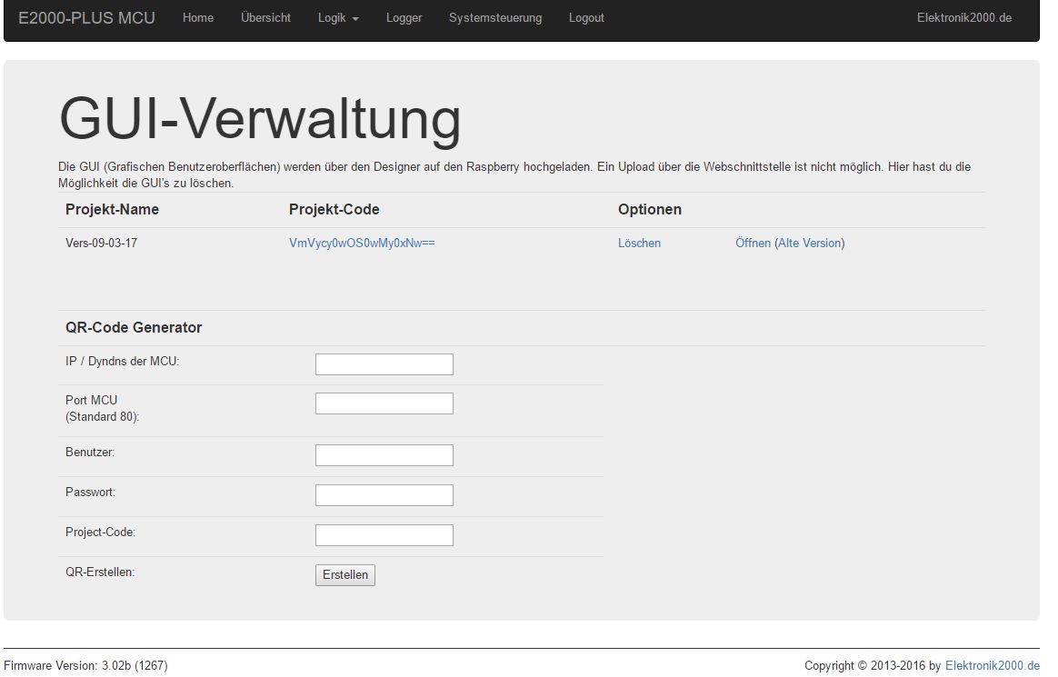Open Elektronik2000.de link in top navbar
Viewport: 1058px width, 677px height.
pos(963,18)
